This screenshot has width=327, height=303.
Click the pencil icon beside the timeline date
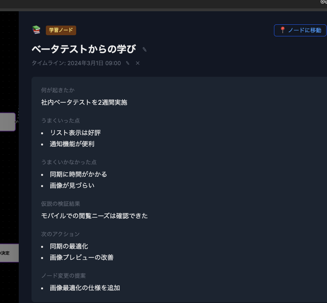(x=127, y=63)
